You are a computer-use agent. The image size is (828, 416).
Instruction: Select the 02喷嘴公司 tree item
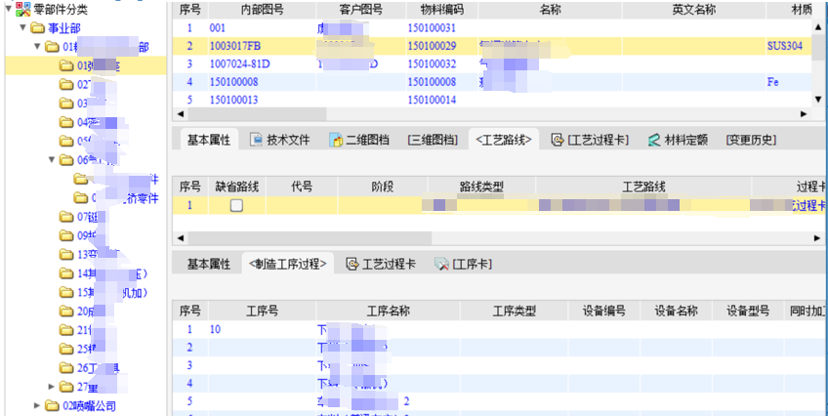89,405
